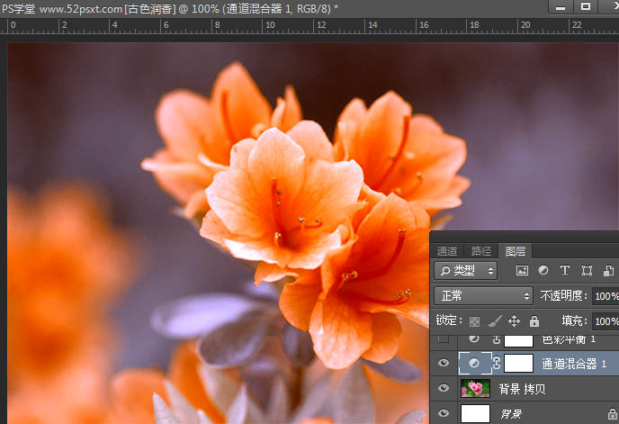Open the 类型 layer filter dropdown
Screen dimensions: 619x424
tap(465, 271)
